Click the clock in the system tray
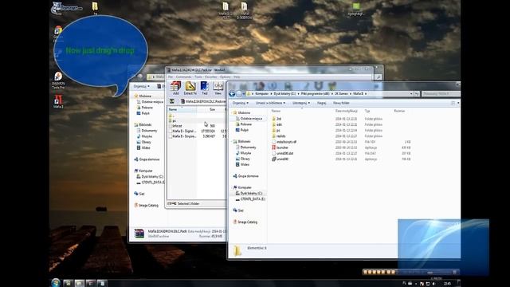This screenshot has height=287, width=510. point(447,284)
